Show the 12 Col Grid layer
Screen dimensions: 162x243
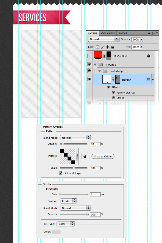[89, 56]
